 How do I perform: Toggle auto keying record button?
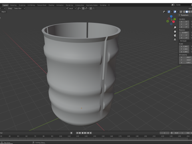pos(71,133)
